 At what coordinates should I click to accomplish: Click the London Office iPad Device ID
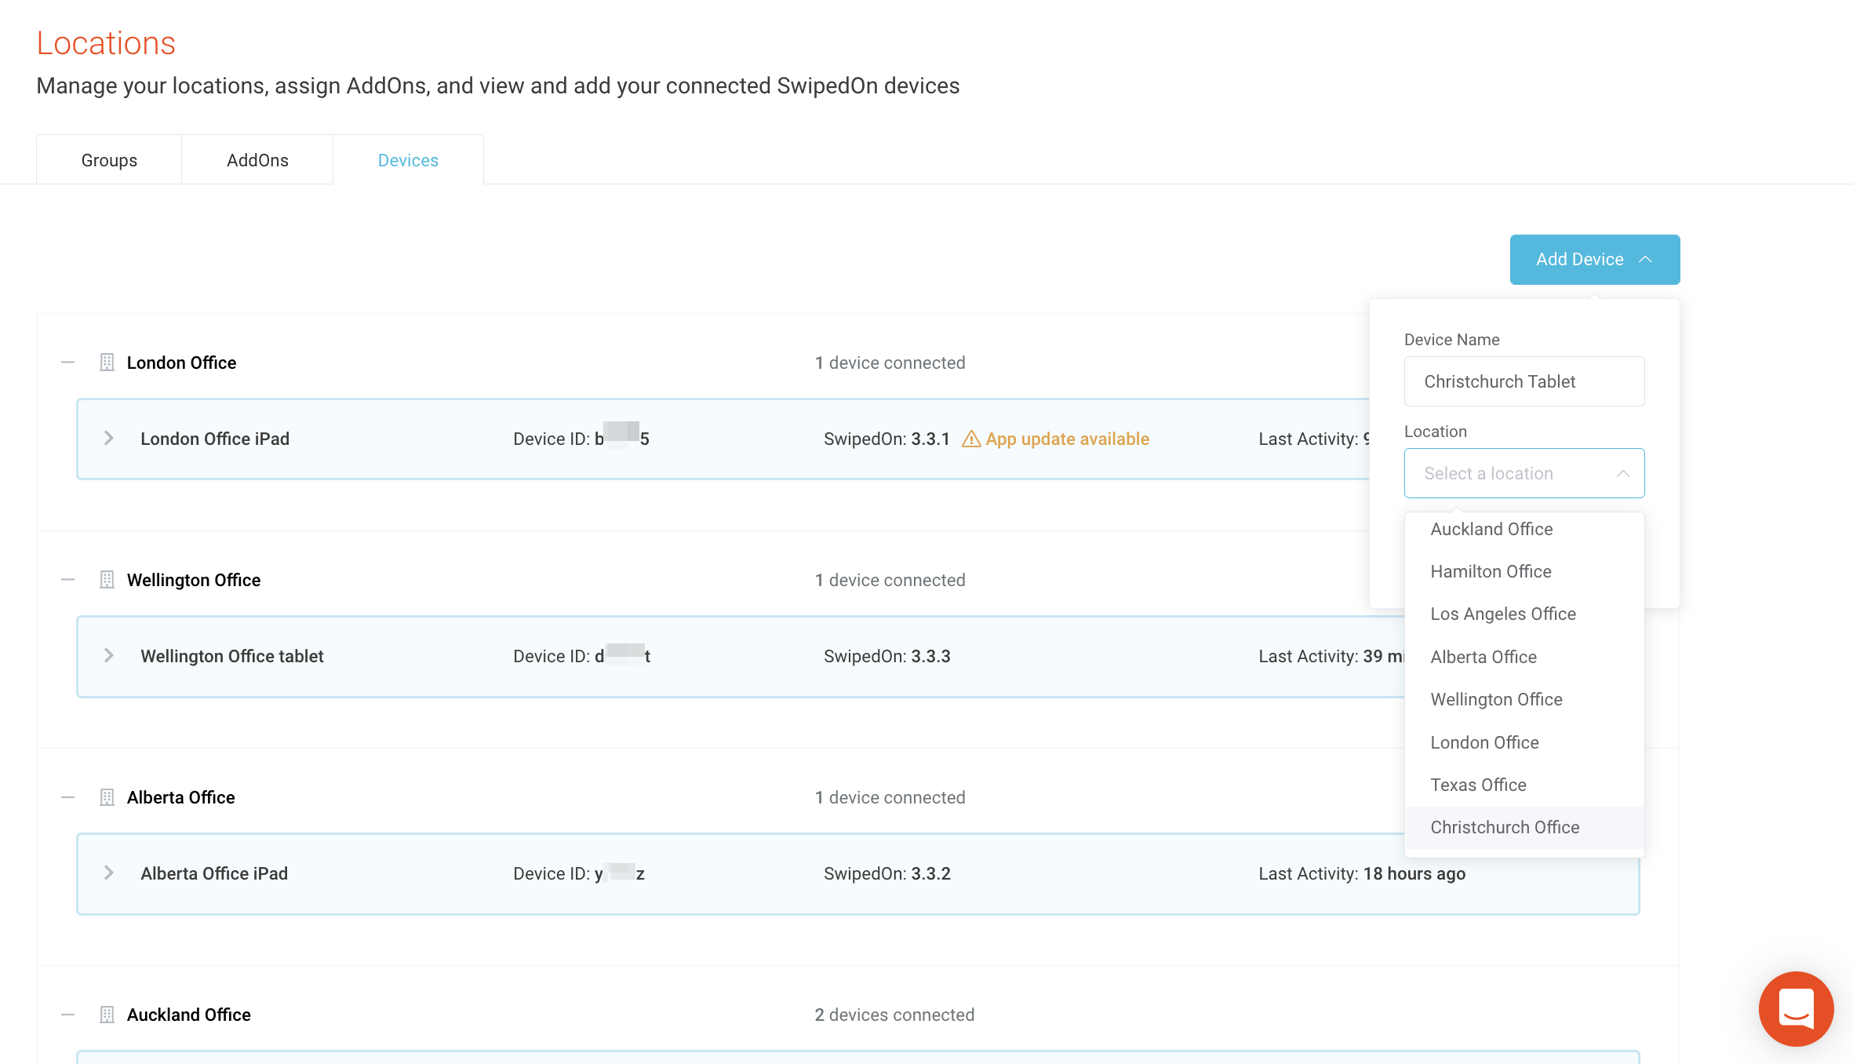(x=581, y=439)
